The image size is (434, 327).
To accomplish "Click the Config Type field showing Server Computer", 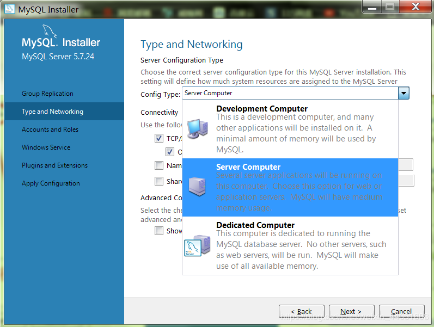I will 290,93.
